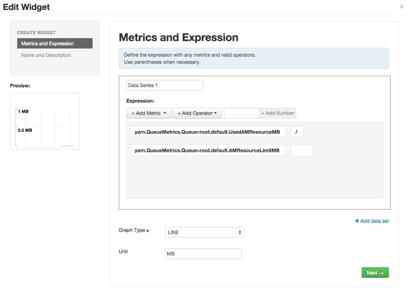This screenshot has height=293, width=407.
Task: Go to Name and Description step
Action: [46, 55]
